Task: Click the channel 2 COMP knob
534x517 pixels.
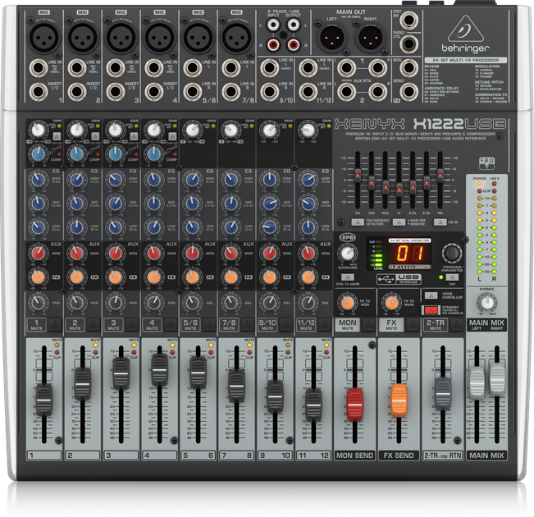Action: pyautogui.click(x=76, y=153)
